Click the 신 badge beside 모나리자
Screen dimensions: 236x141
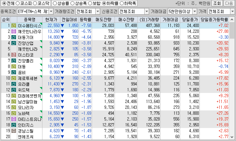[x=14, y=107]
